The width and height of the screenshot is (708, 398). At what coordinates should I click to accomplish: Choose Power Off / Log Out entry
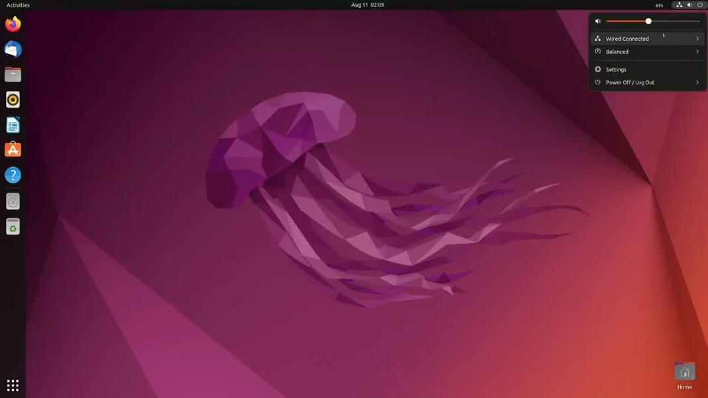(x=648, y=82)
